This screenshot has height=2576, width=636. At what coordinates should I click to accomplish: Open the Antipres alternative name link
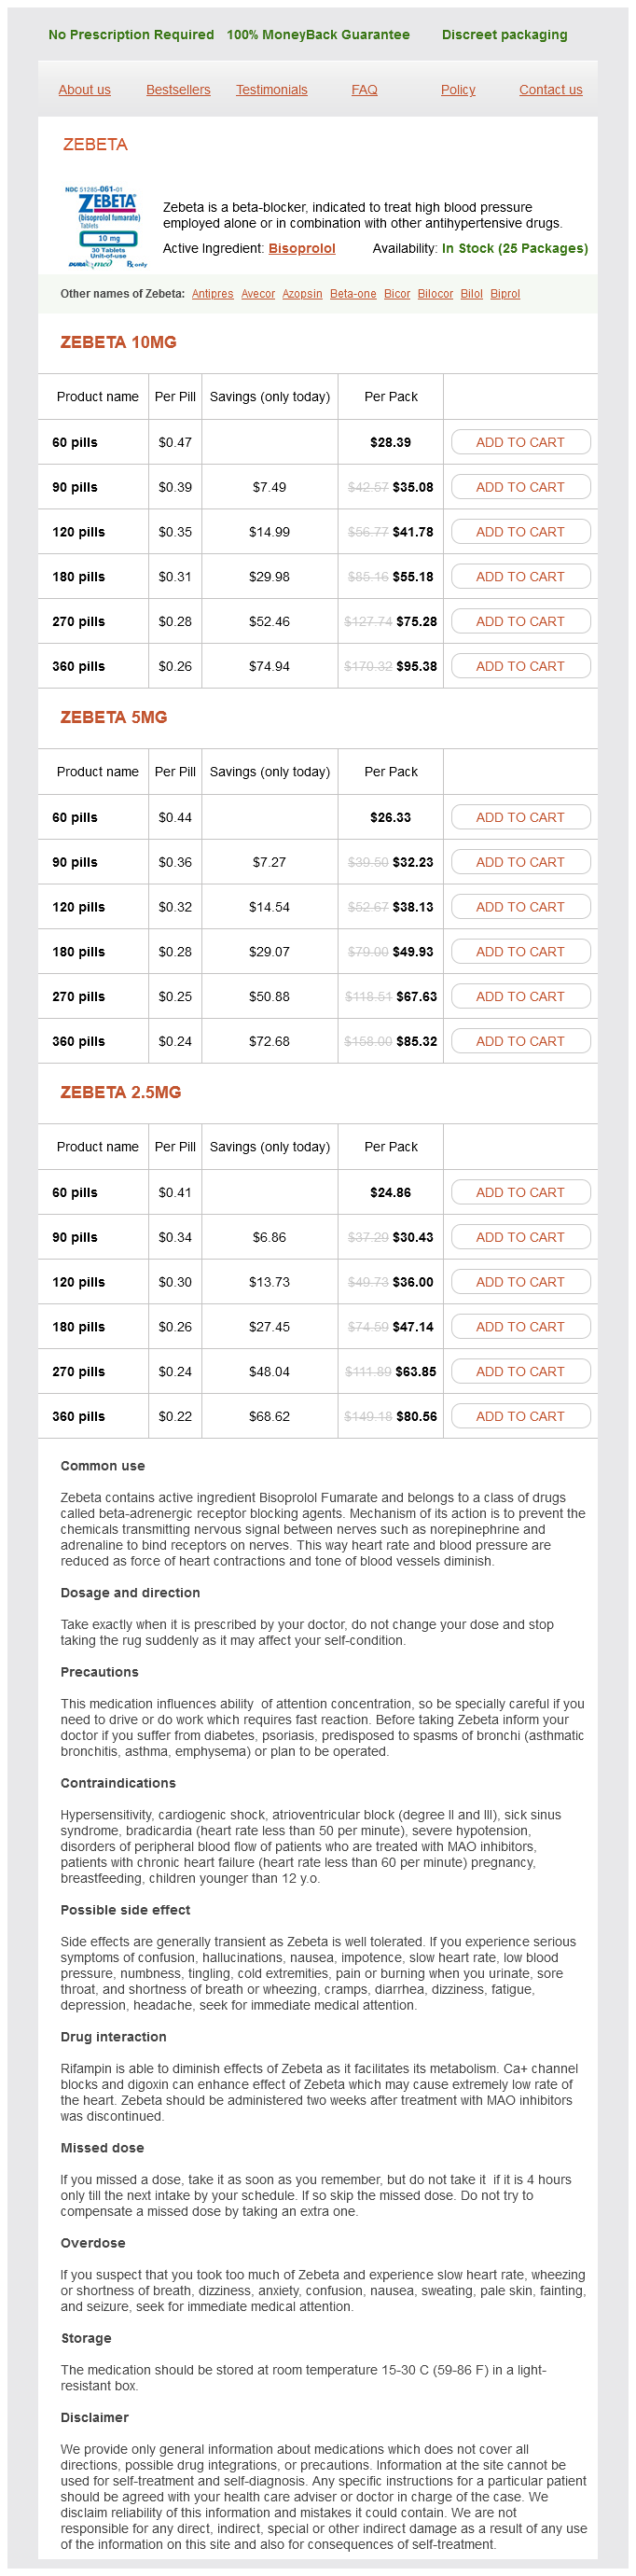(x=212, y=294)
